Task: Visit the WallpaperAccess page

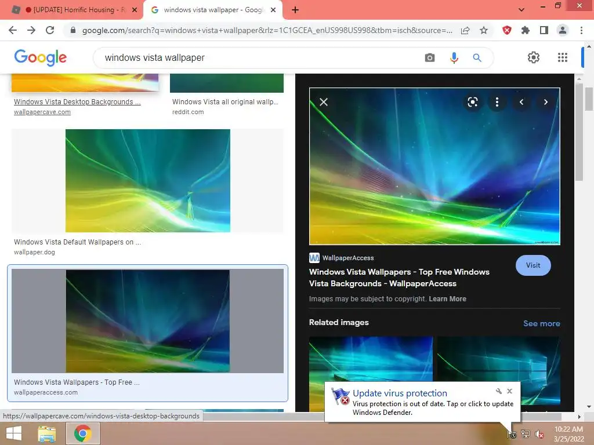Action: [x=533, y=265]
